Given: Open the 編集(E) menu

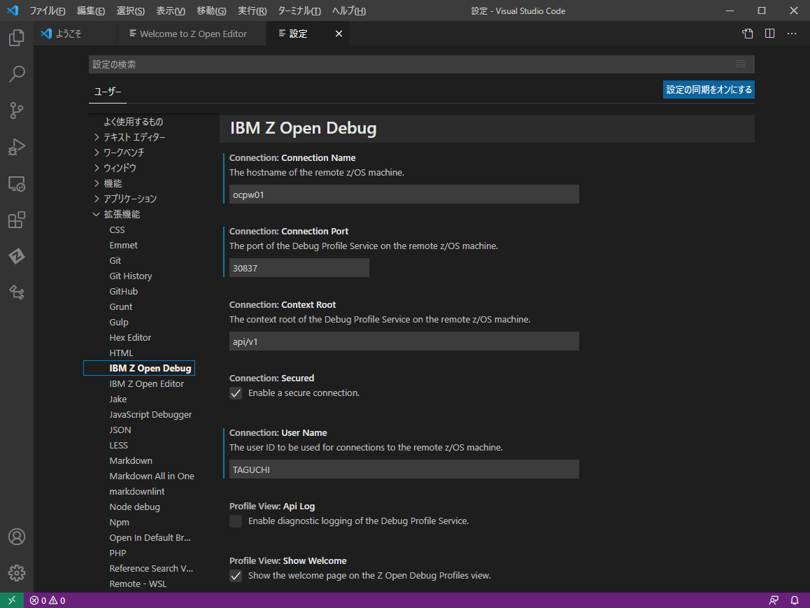Looking at the screenshot, I should [91, 11].
